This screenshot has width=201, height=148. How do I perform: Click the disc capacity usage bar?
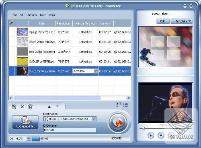point(81,138)
